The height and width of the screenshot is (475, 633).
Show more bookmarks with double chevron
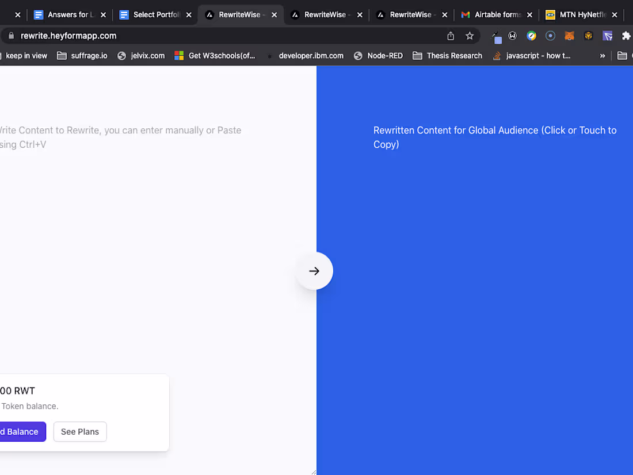(x=603, y=56)
